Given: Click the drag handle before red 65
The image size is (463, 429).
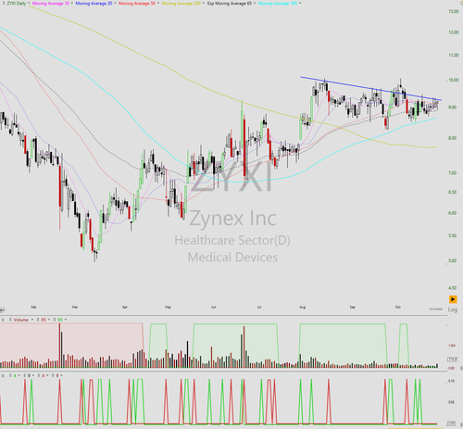Looking at the screenshot, I should point(38,320).
